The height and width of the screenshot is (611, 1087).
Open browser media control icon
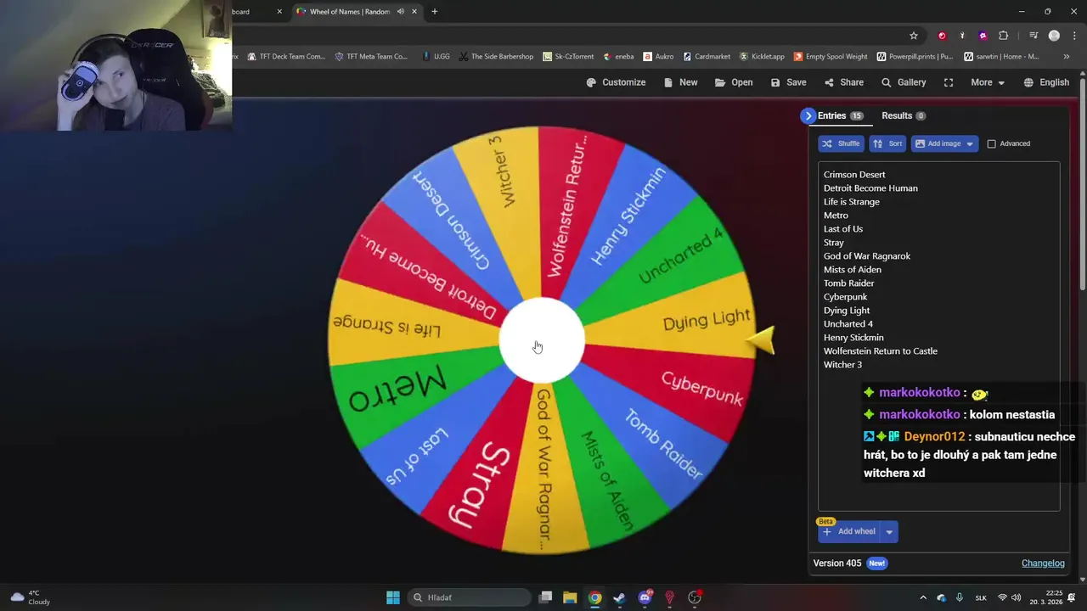1033,36
